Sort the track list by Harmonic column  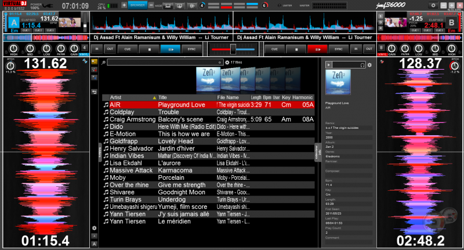tap(302, 97)
